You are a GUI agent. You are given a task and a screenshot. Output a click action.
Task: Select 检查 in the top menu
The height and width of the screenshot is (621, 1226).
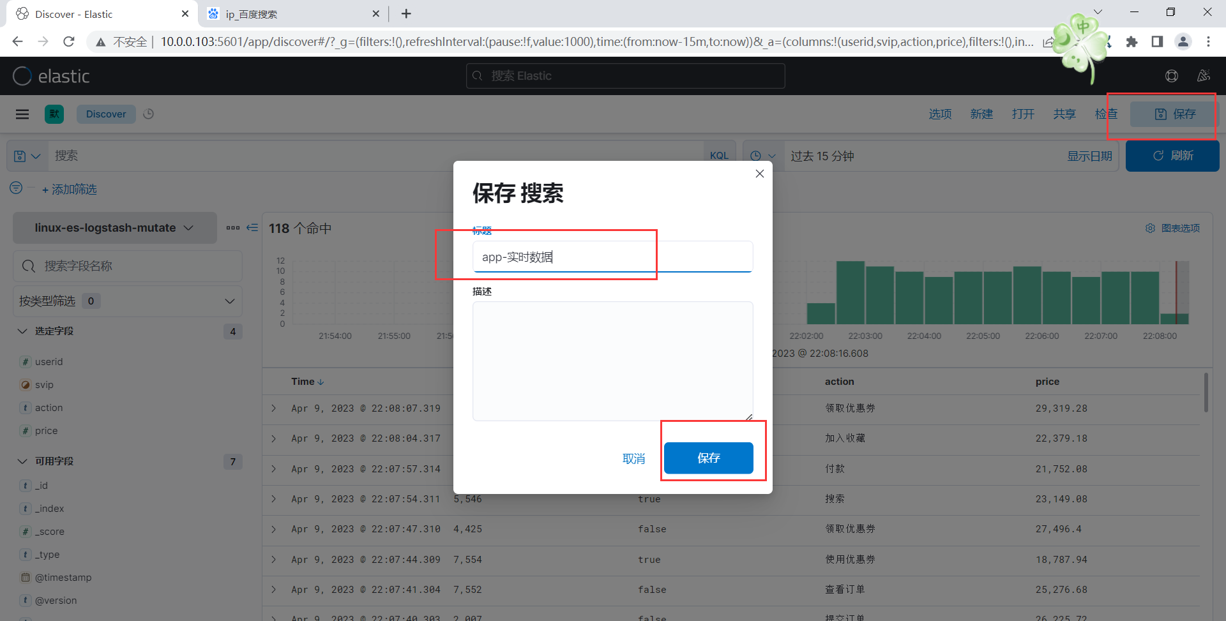1106,114
